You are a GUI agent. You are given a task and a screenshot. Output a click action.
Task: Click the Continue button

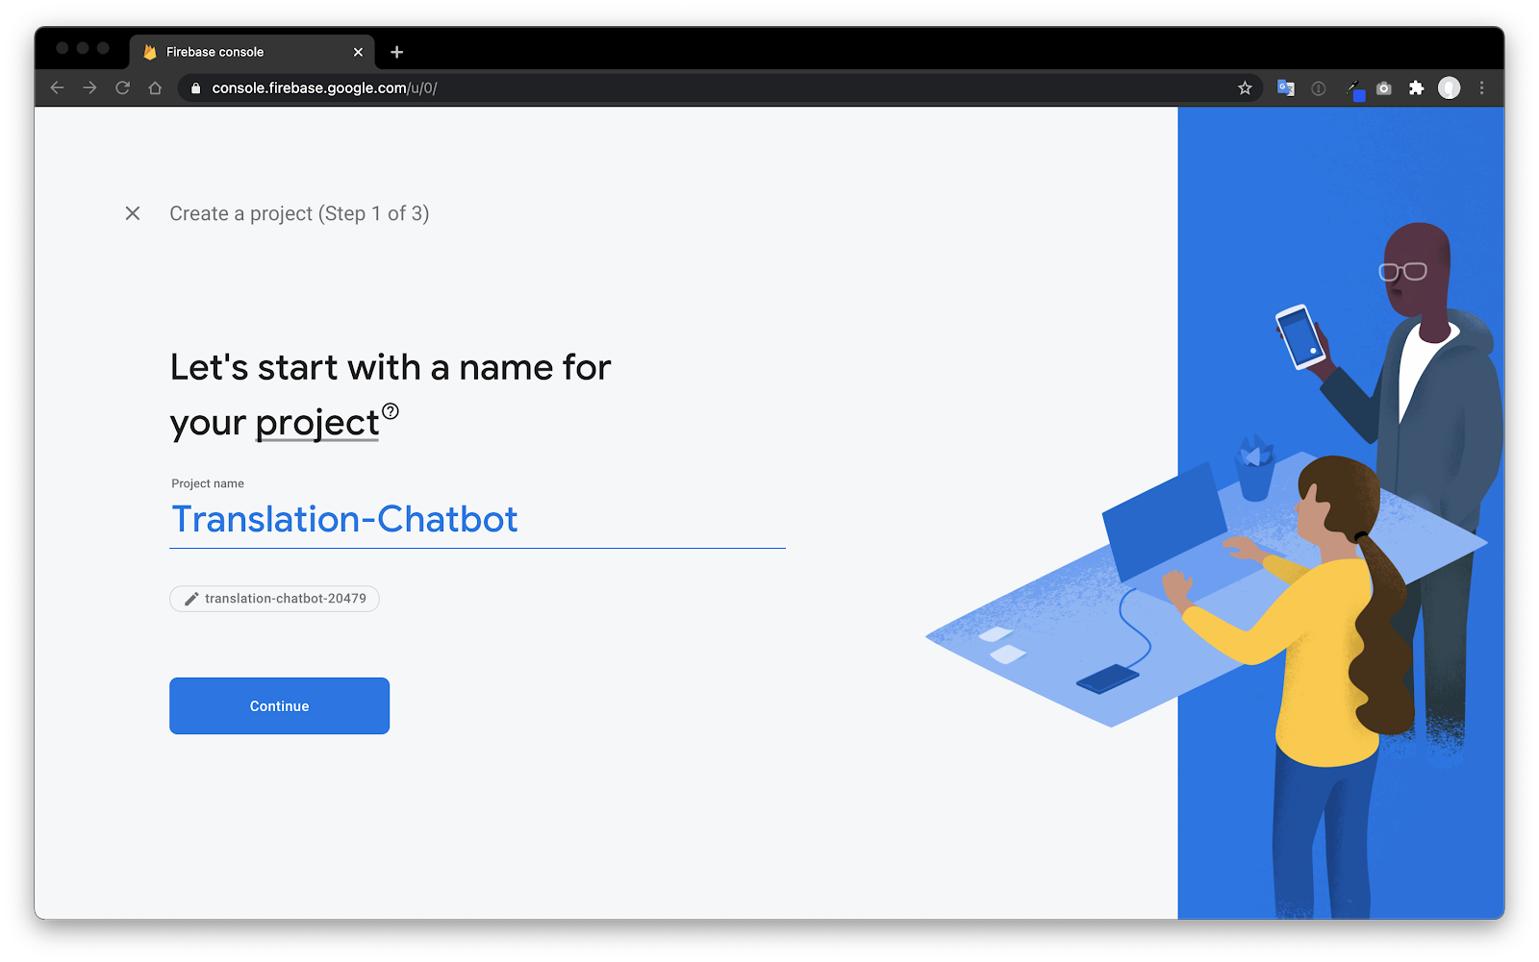tap(279, 705)
